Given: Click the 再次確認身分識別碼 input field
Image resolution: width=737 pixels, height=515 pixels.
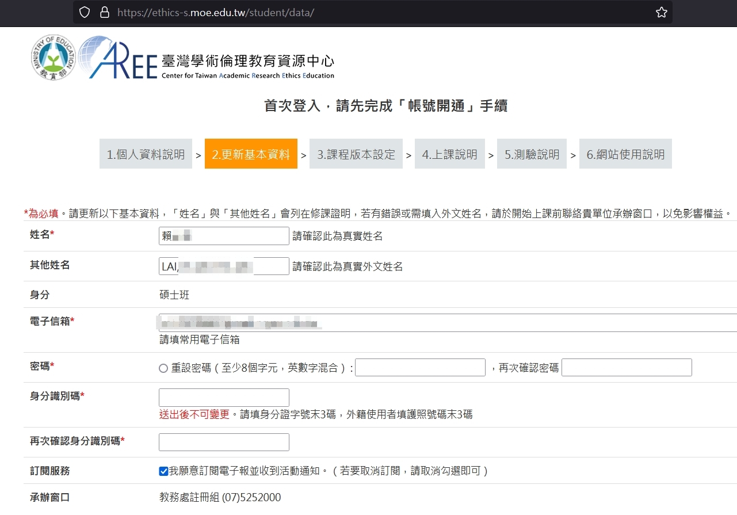Looking at the screenshot, I should [224, 442].
